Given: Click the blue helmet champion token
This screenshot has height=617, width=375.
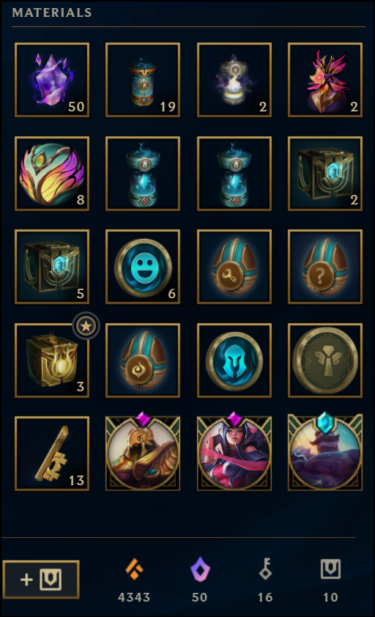Looking at the screenshot, I should [x=234, y=361].
